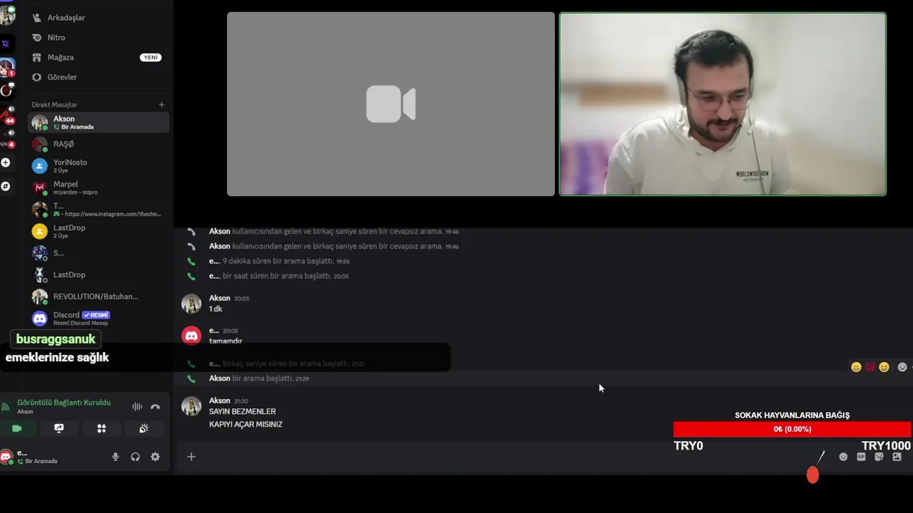Open REVOLUTION/Batuhan direct message
The image size is (913, 513).
[x=98, y=296]
